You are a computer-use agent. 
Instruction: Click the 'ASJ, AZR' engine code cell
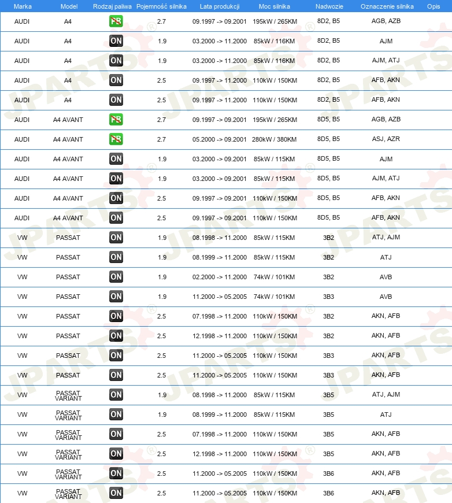point(386,139)
